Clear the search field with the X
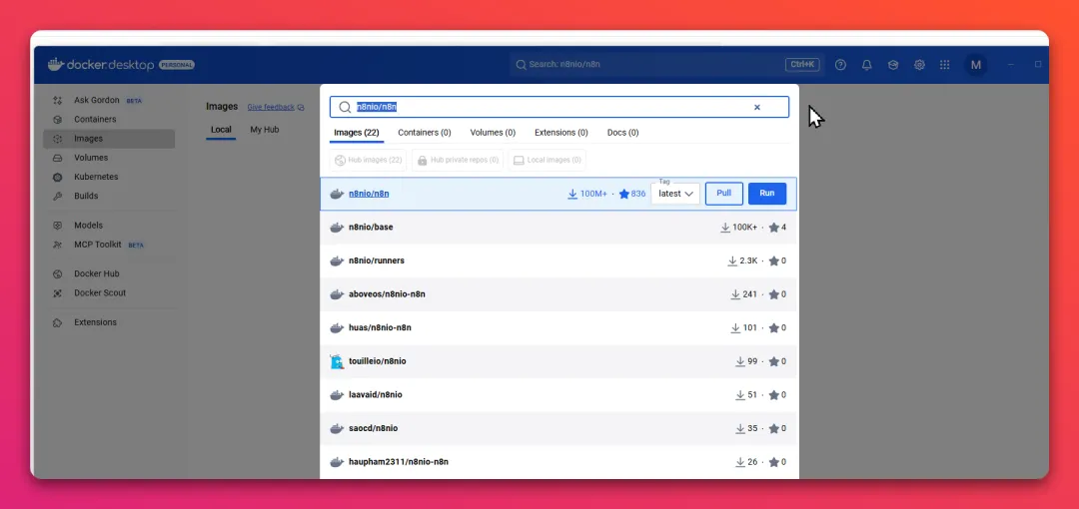 click(757, 108)
